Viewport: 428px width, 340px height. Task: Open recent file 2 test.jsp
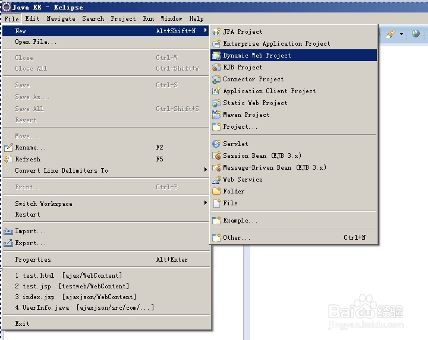[x=106, y=287]
